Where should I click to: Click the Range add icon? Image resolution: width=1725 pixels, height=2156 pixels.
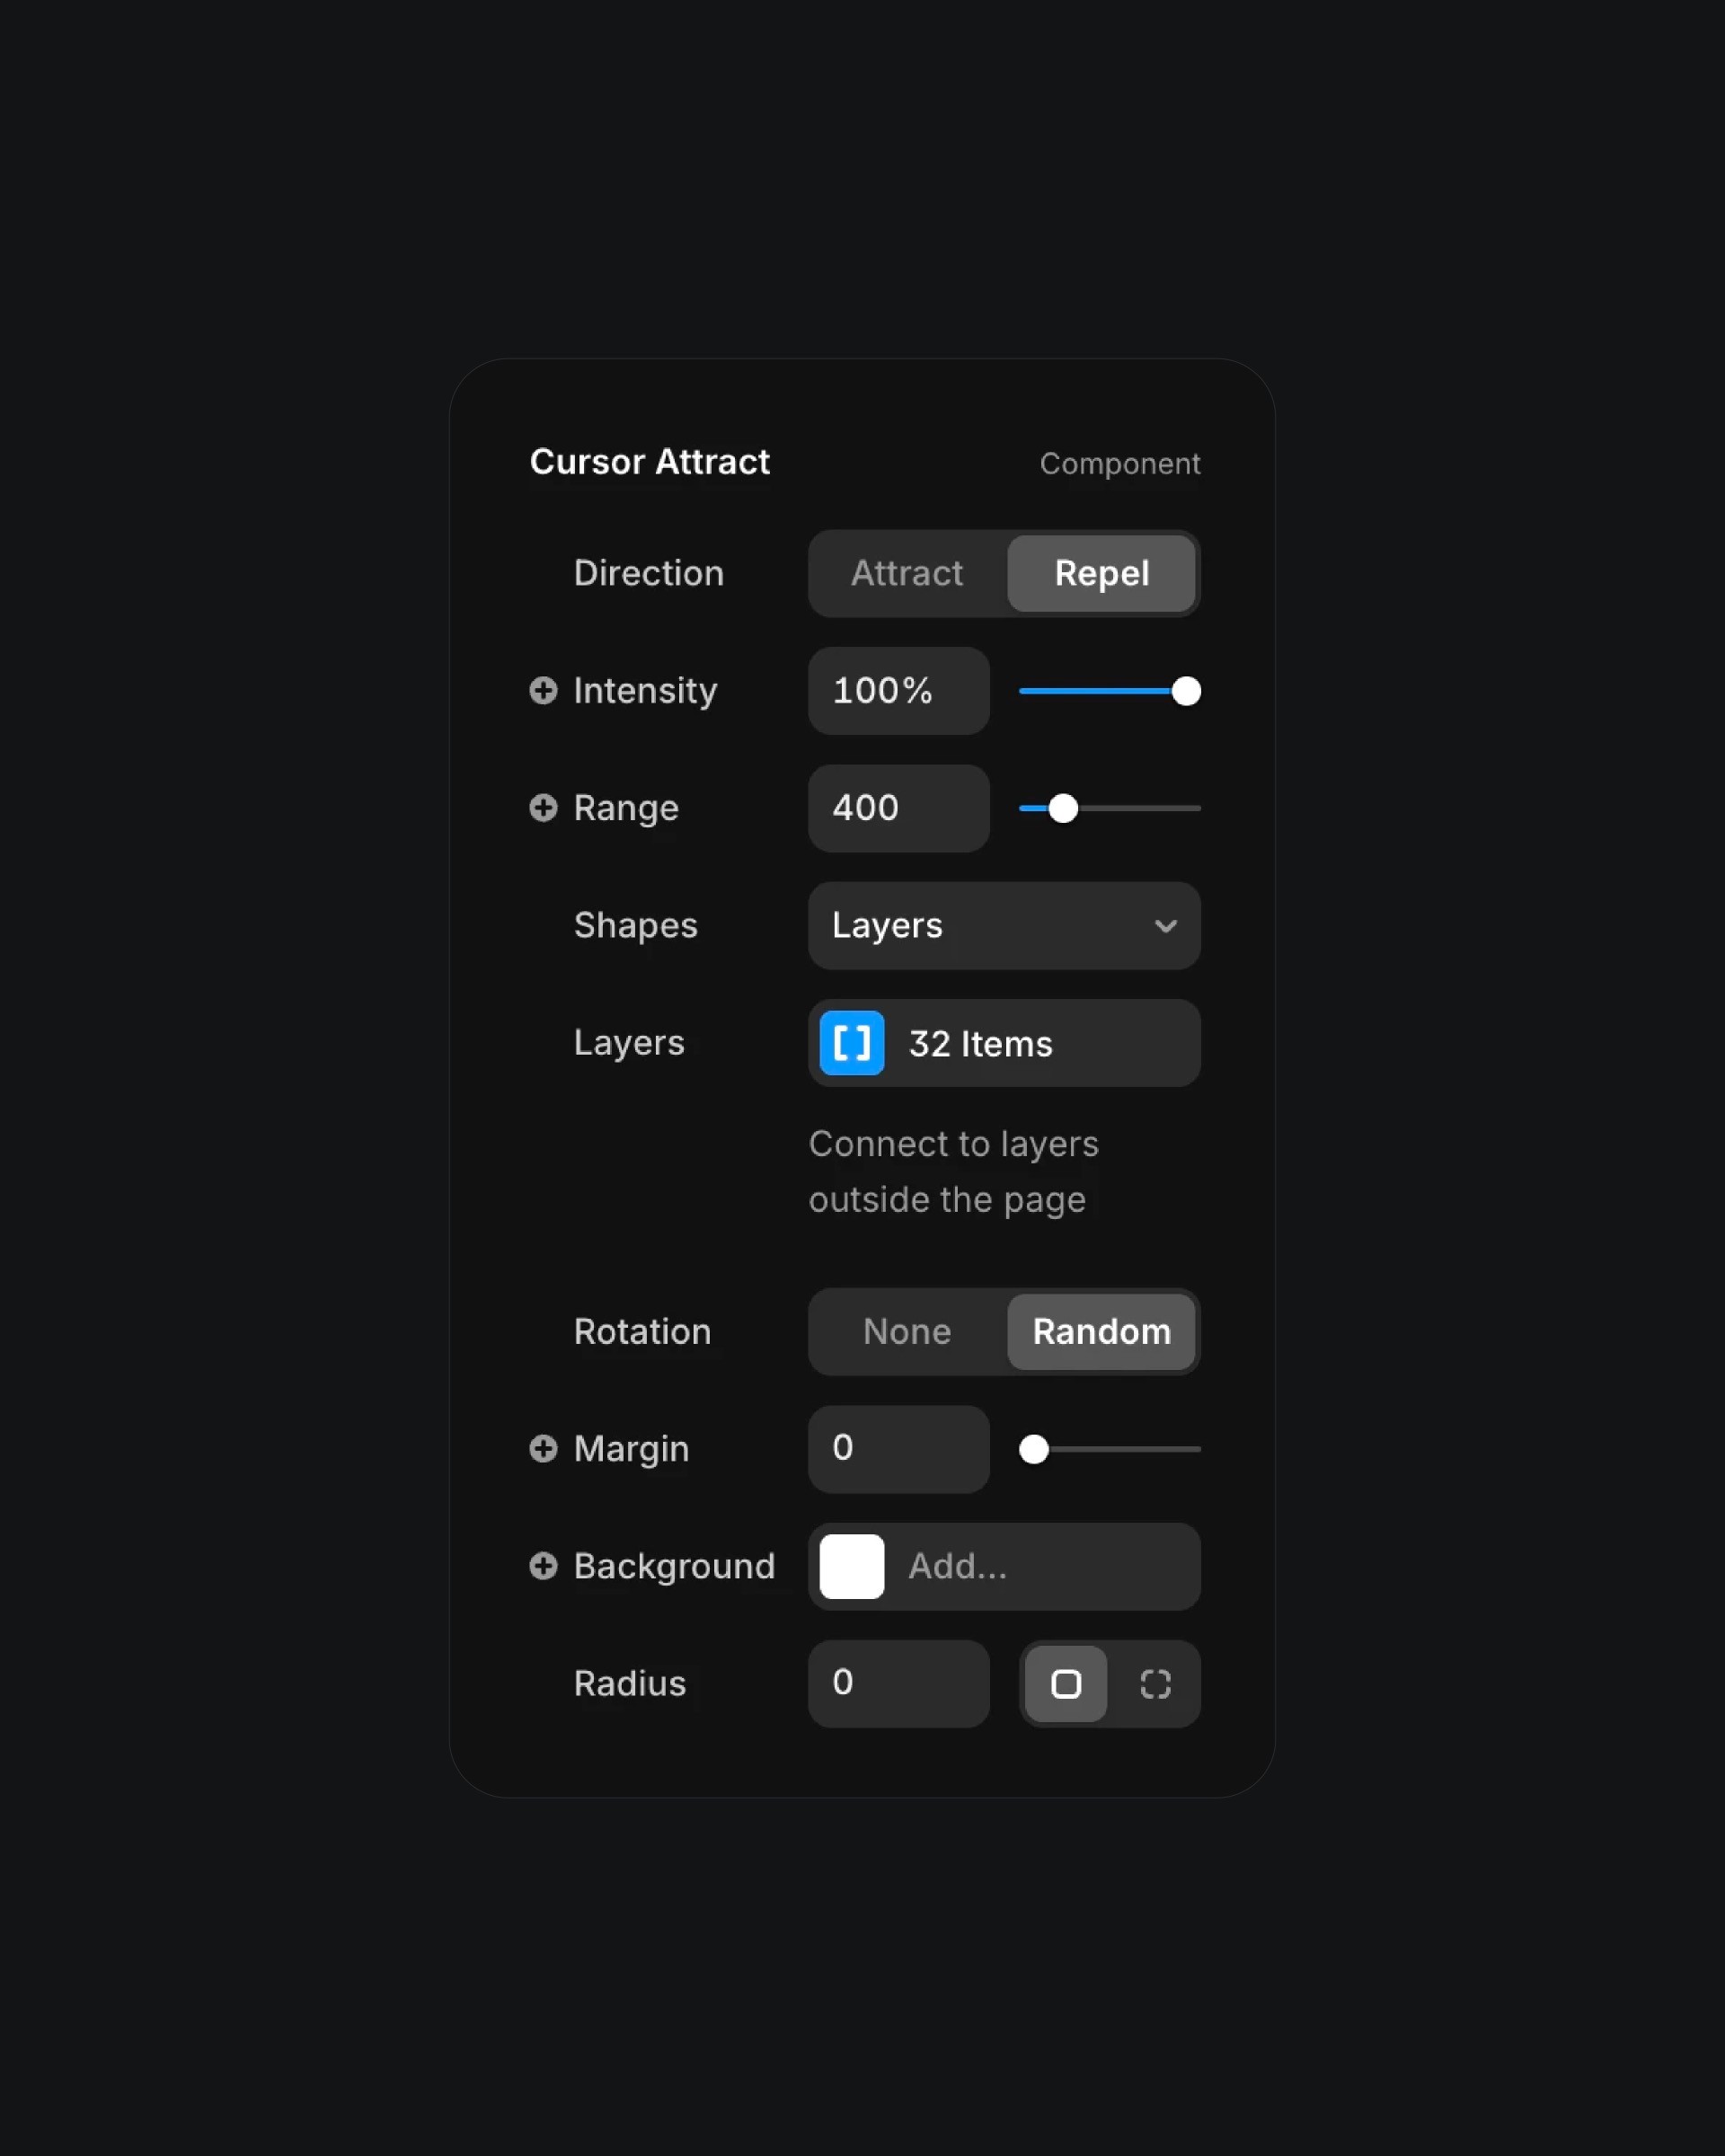[542, 808]
